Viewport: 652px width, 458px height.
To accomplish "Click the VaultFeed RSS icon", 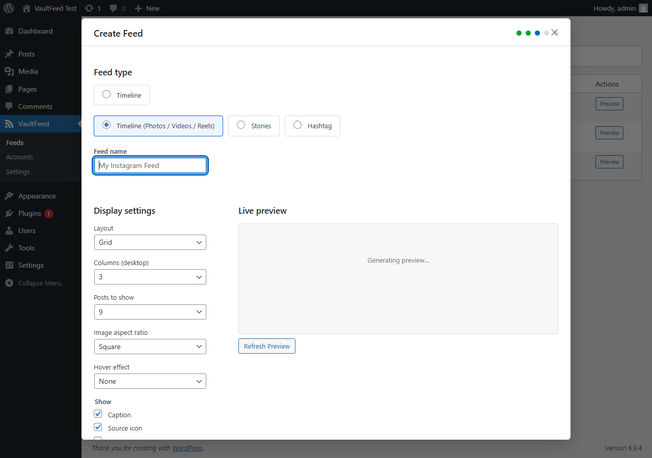I will [9, 124].
